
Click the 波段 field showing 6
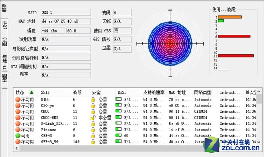pos(122,12)
